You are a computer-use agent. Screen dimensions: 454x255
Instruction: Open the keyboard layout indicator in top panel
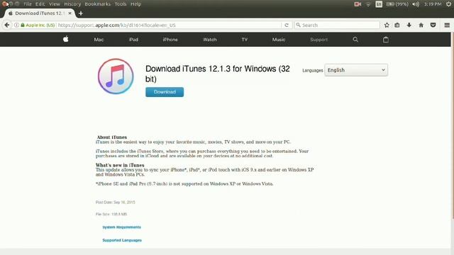click(379, 4)
